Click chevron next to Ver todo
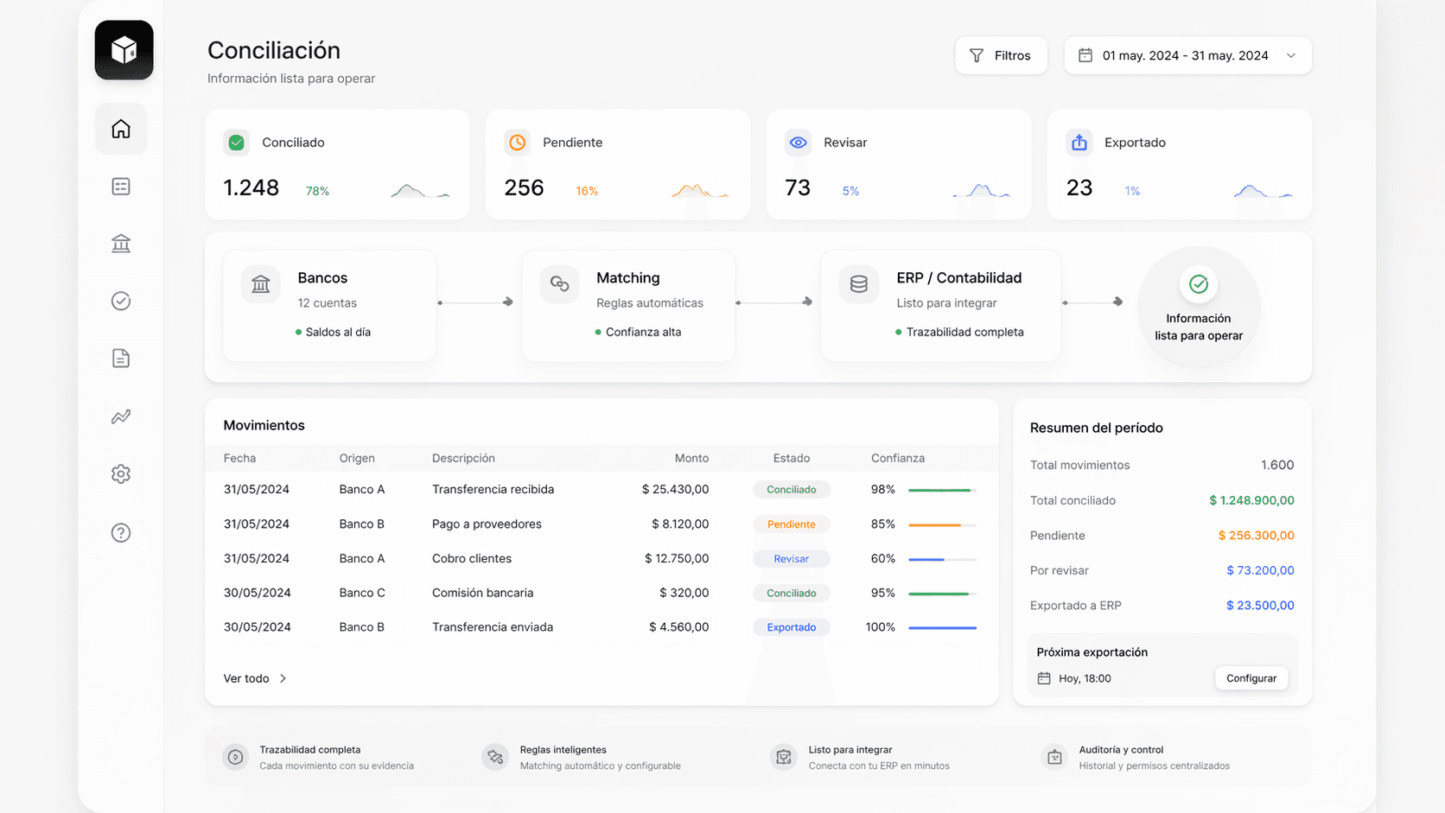Viewport: 1445px width, 813px height. pyautogui.click(x=283, y=678)
